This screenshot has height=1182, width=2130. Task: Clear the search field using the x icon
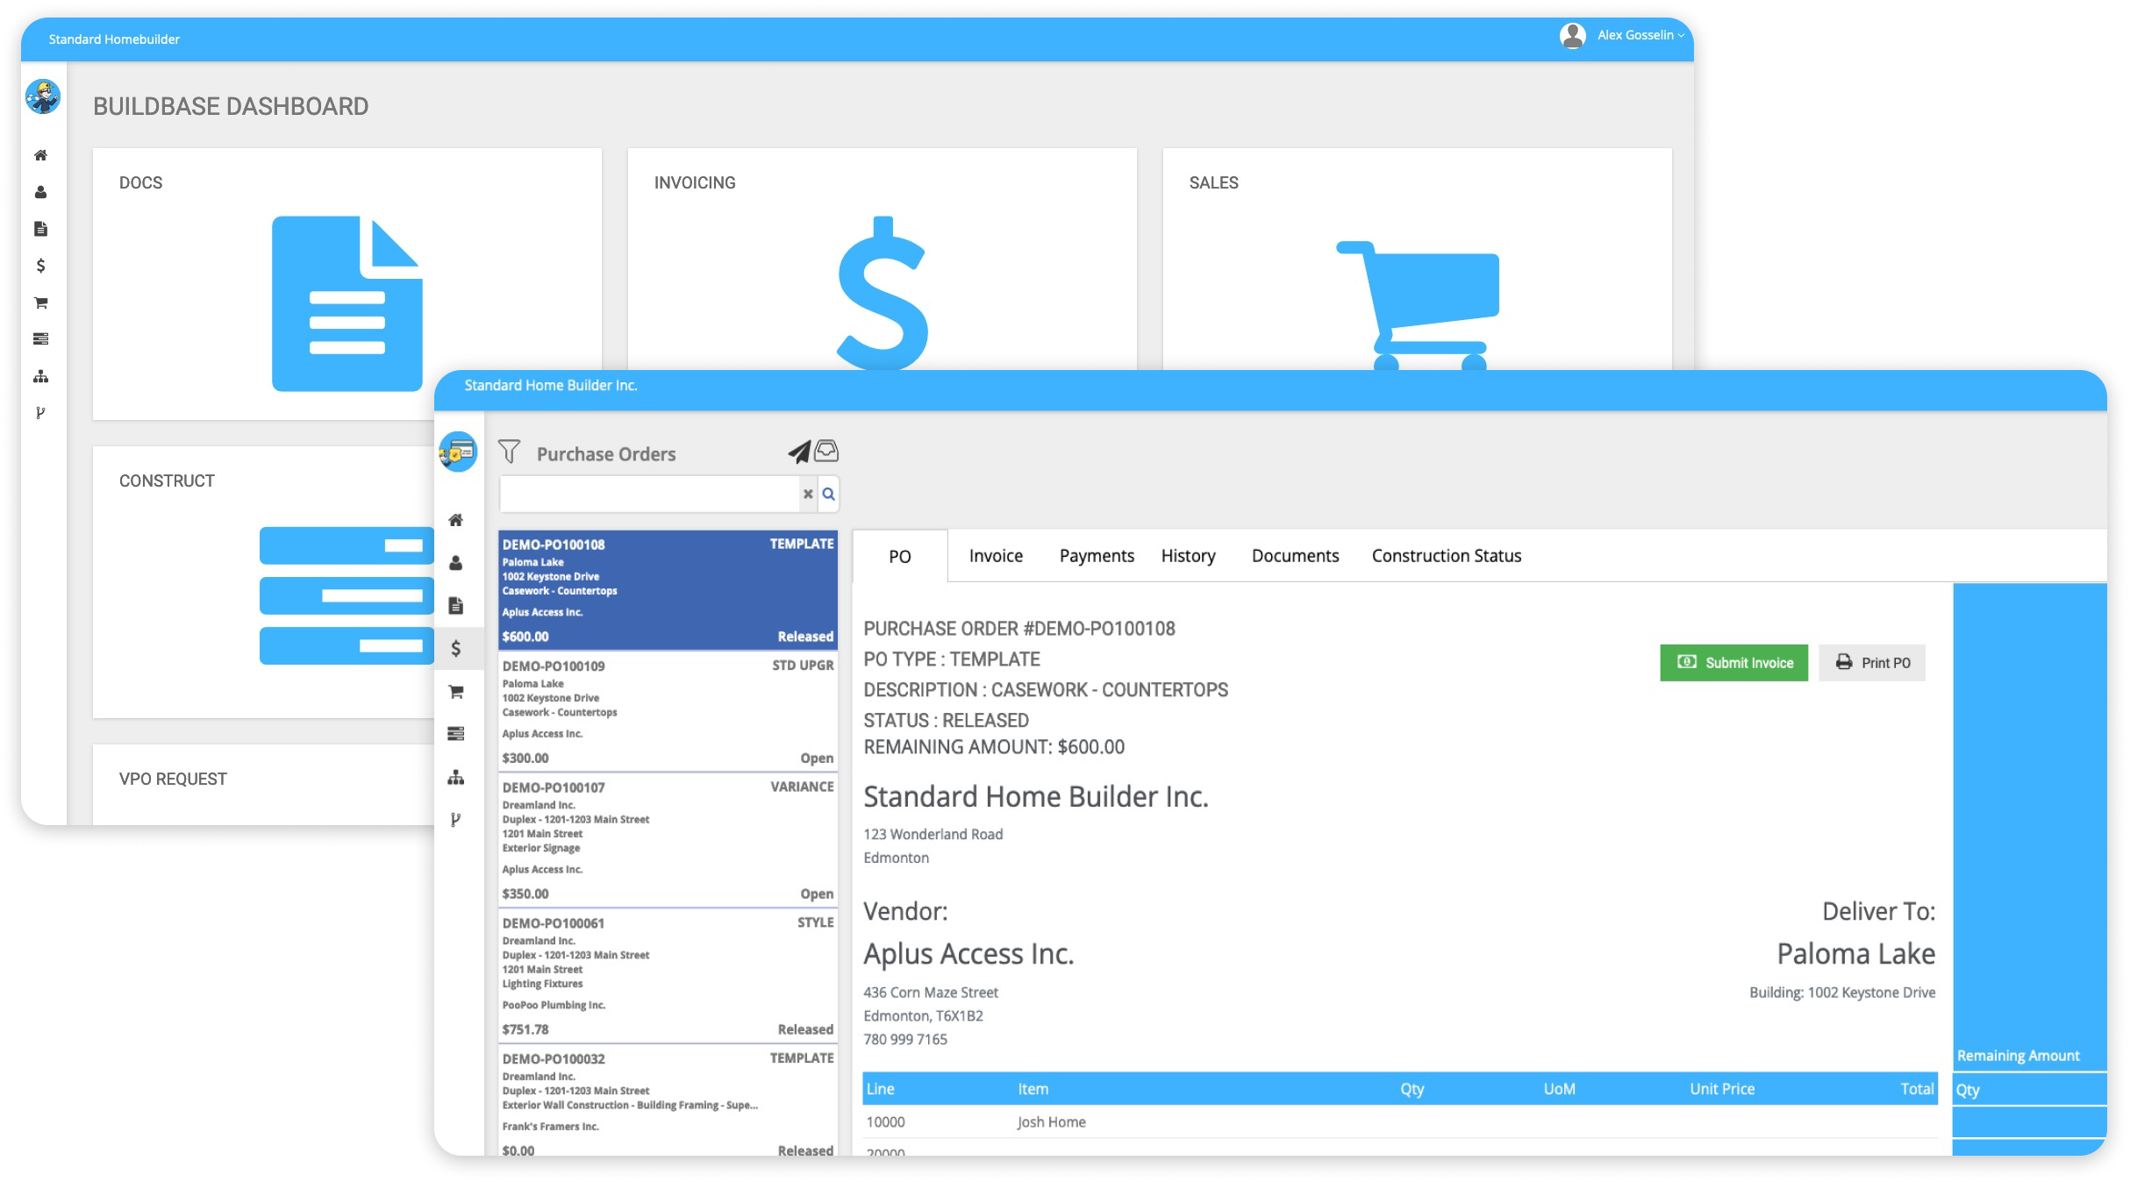tap(808, 495)
